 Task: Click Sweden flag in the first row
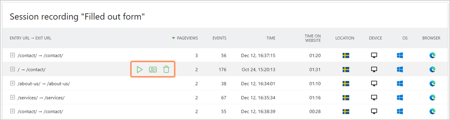pos(346,55)
